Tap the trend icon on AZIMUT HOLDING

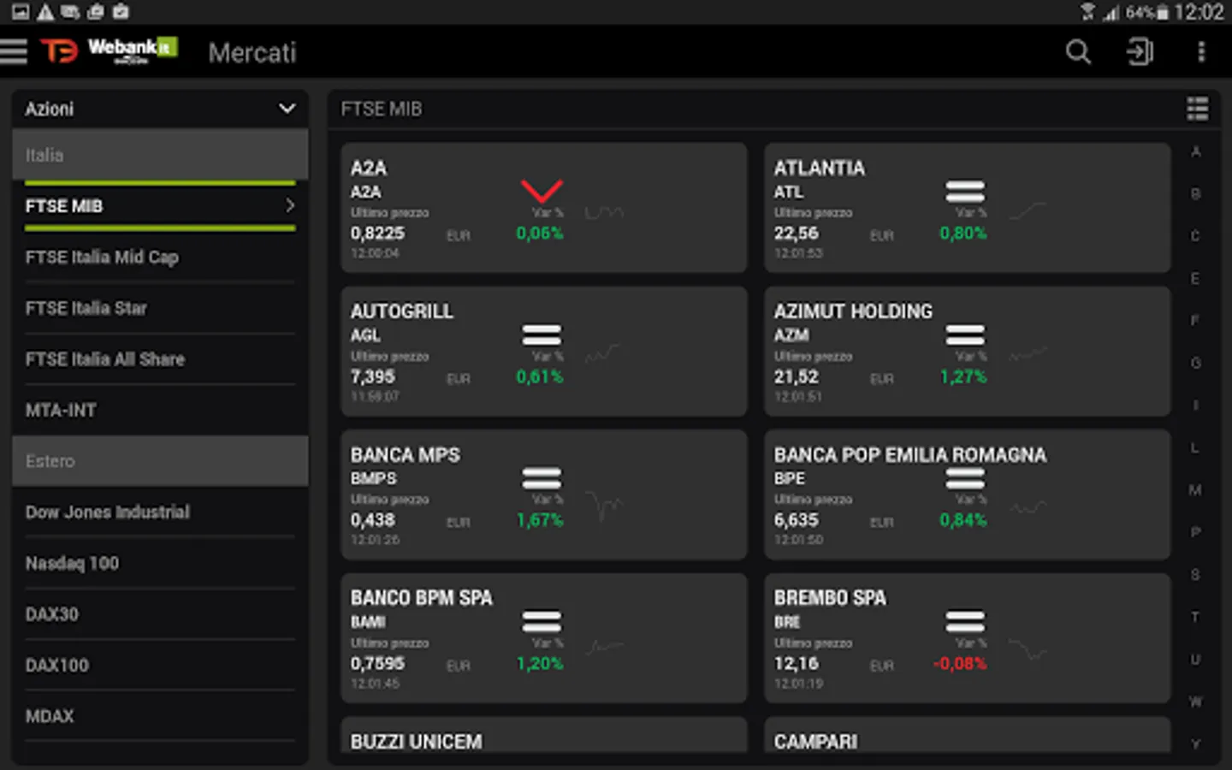[965, 335]
